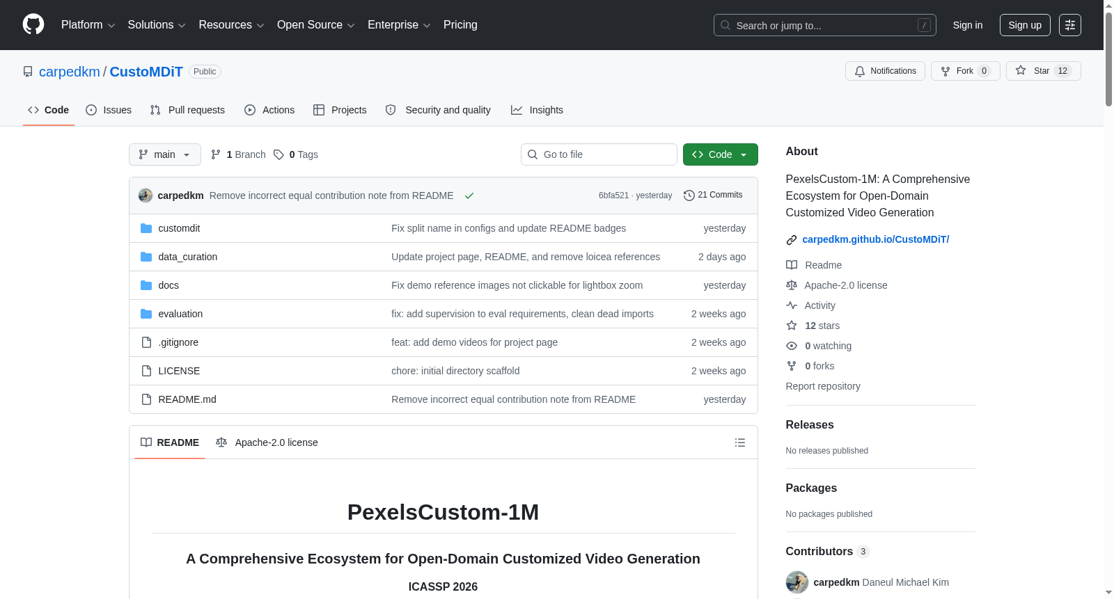Viewport: 1114px width, 599px height.
Task: Open the Insights tab
Action: click(x=537, y=110)
